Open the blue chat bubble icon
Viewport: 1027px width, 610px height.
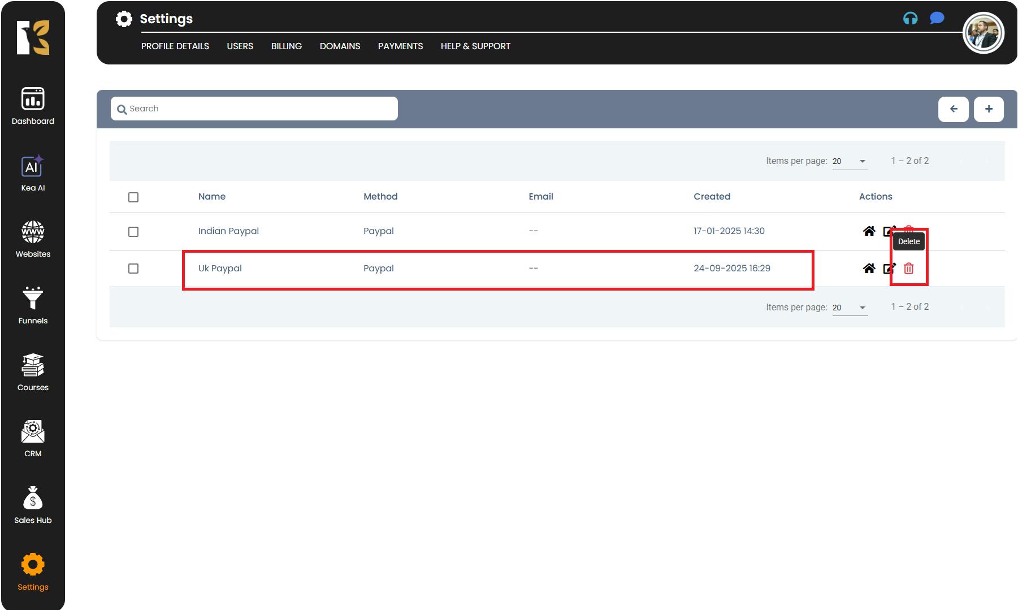[937, 19]
